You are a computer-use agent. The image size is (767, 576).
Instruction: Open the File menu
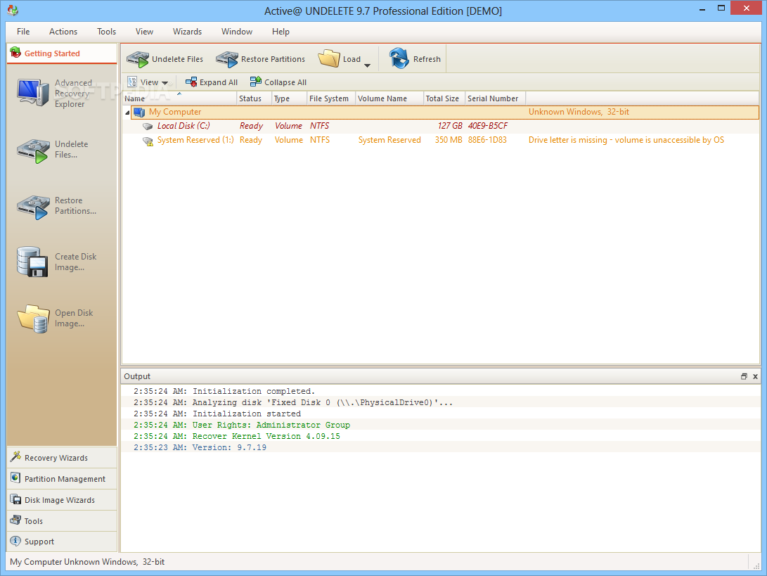(23, 32)
